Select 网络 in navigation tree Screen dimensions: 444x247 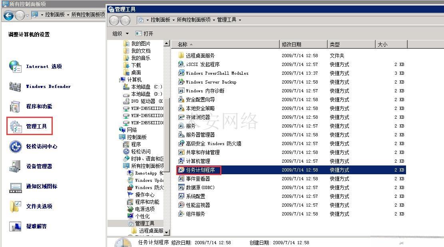pos(132,130)
